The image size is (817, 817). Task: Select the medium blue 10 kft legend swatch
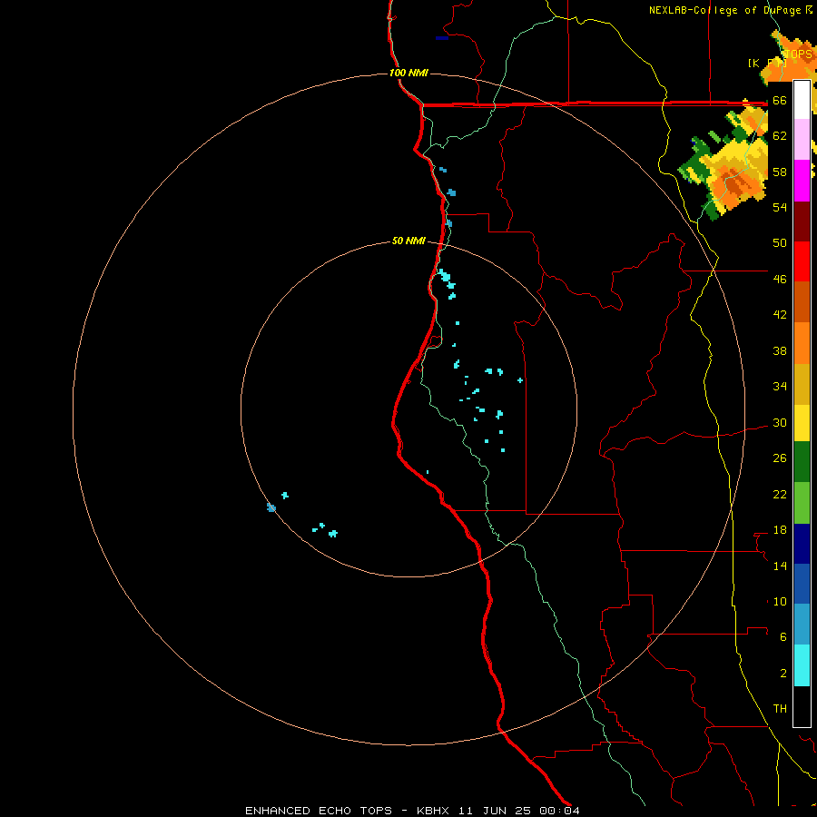(802, 584)
